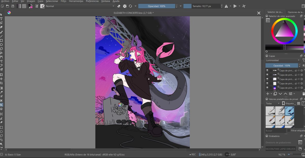
Task: Open the Filtro menu
Action: [64, 1]
